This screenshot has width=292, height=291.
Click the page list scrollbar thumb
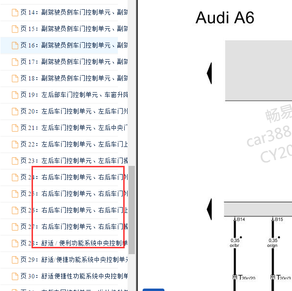131,210
